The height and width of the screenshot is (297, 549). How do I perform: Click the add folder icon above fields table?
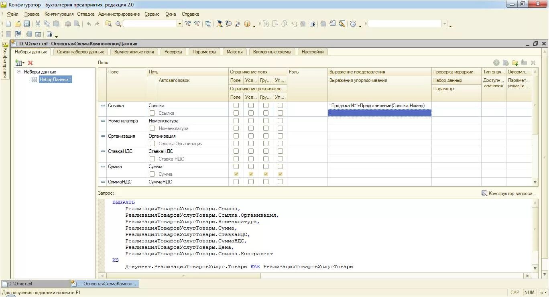tap(515, 63)
